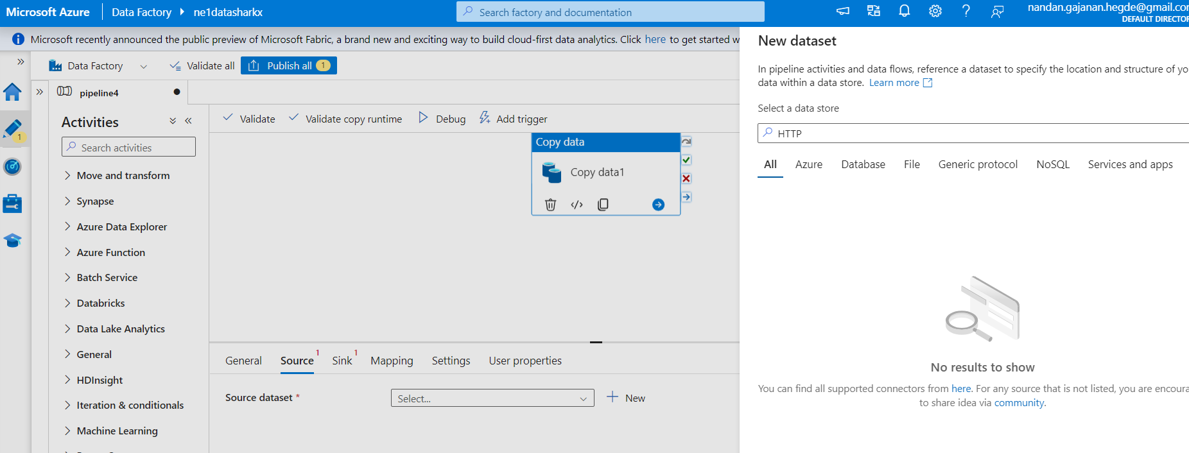
Task: Open the settings gear icon in header
Action: 935,11
